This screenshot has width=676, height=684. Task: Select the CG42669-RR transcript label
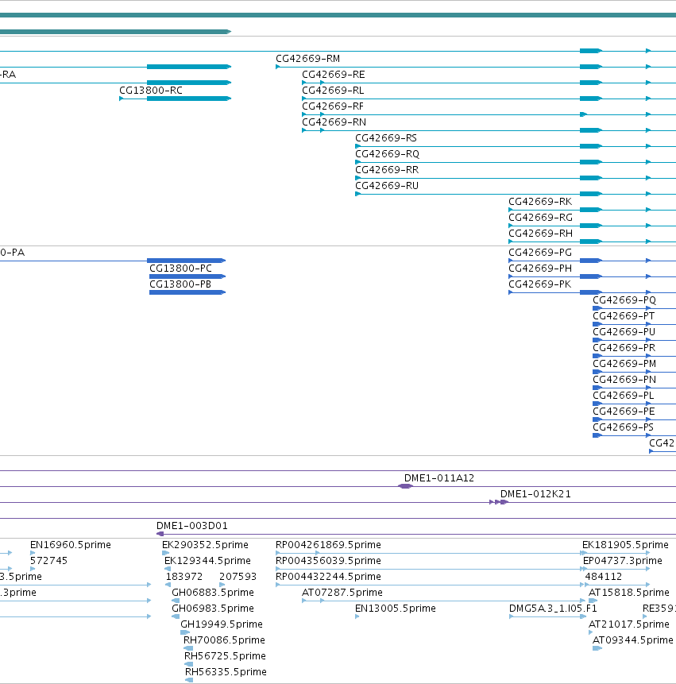tap(386, 170)
